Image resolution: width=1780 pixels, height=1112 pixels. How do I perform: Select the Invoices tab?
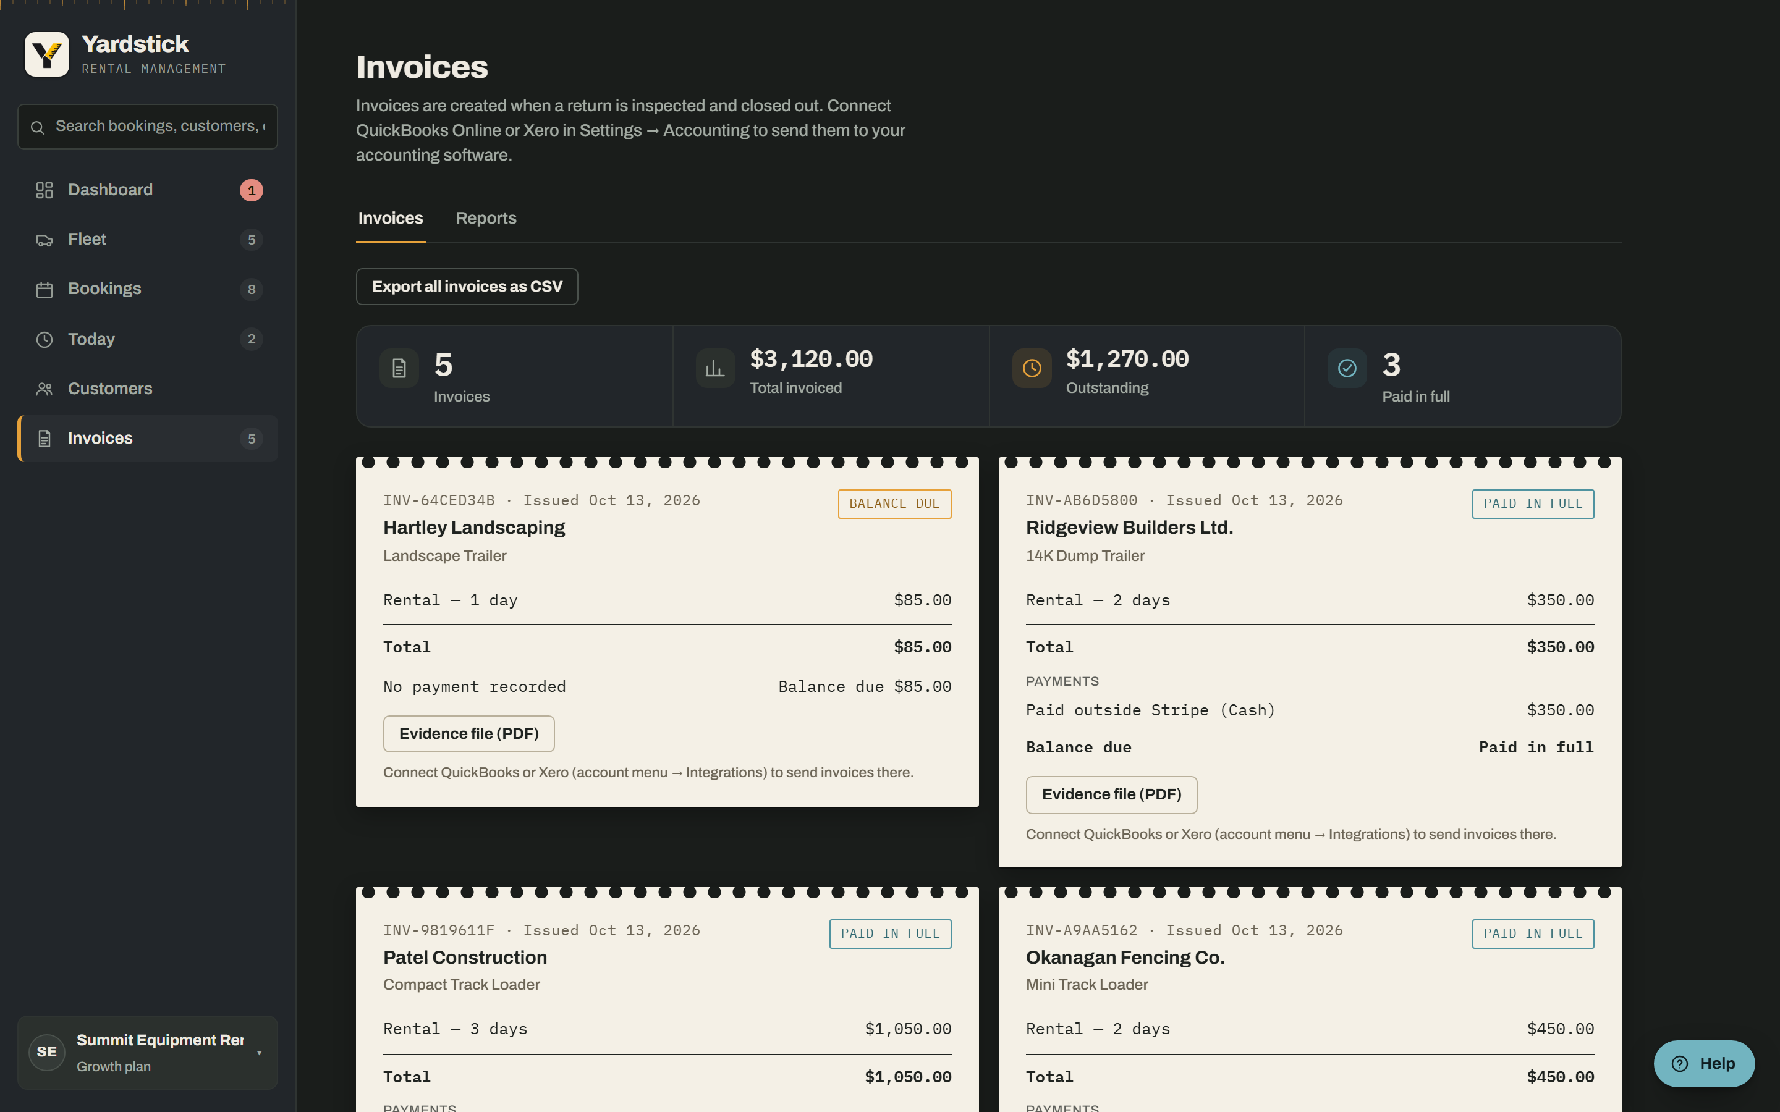(391, 219)
